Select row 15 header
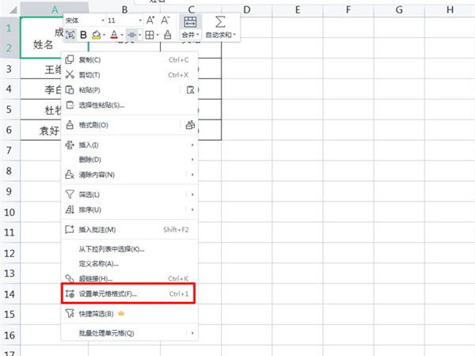Image resolution: width=475 pixels, height=356 pixels. click(9, 314)
